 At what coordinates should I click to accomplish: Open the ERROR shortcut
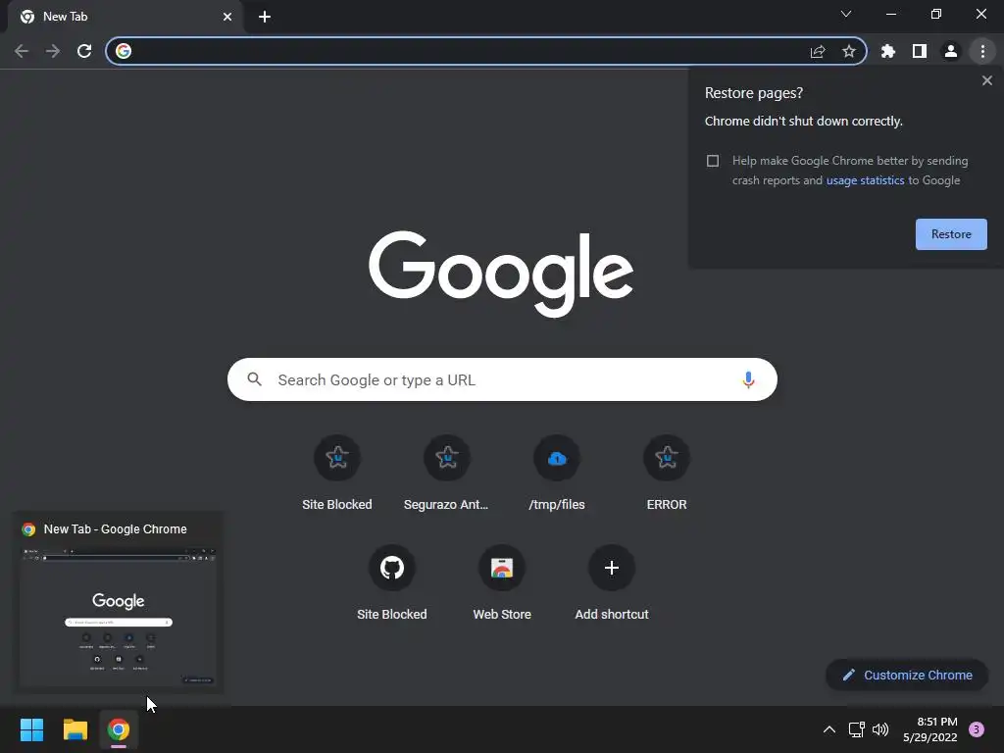click(667, 474)
